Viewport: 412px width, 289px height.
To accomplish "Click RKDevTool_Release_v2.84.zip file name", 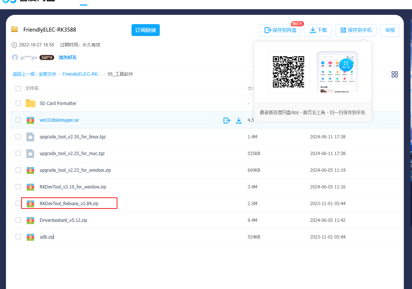I will [69, 203].
